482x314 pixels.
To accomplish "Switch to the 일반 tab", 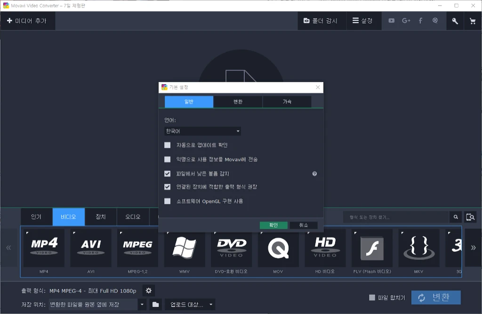I will tap(189, 102).
